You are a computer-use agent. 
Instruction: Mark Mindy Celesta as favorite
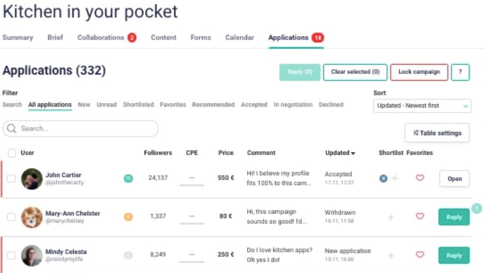[420, 255]
